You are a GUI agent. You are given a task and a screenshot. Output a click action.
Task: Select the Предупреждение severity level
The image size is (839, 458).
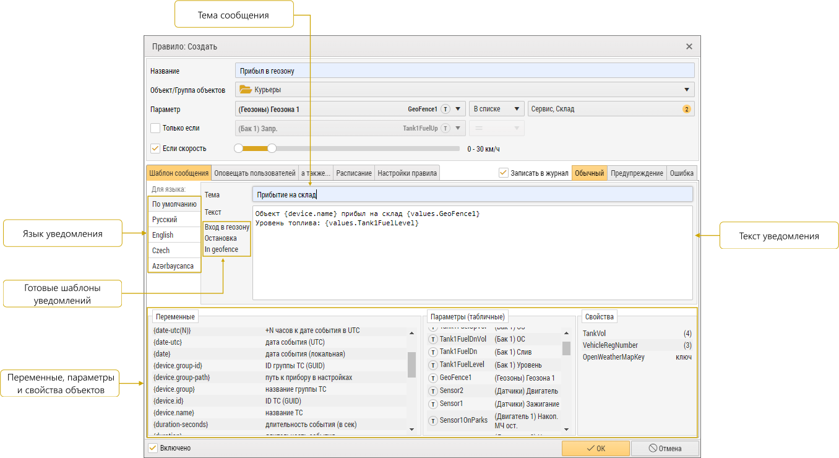[x=637, y=173]
